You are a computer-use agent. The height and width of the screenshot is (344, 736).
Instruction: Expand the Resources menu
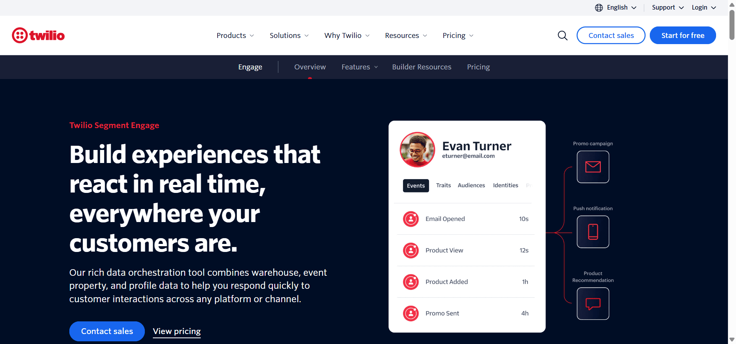[x=406, y=35]
